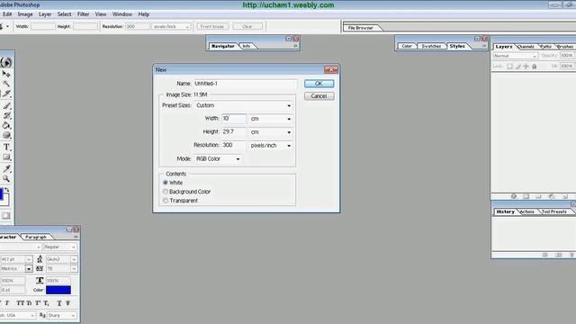Open the layer blend mode Normal dropdown
The width and height of the screenshot is (576, 324).
tap(515, 56)
